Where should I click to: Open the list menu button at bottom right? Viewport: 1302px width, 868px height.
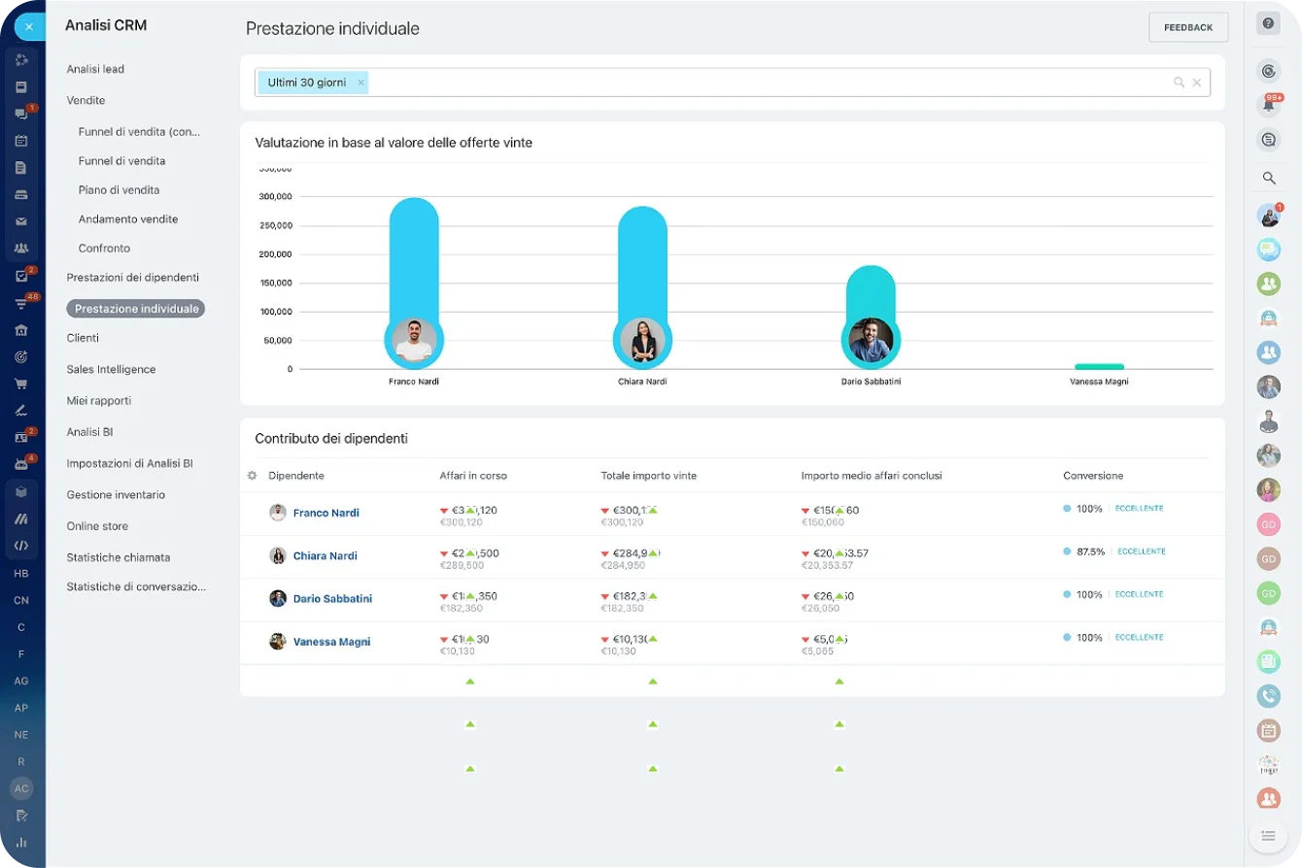pyautogui.click(x=1268, y=835)
